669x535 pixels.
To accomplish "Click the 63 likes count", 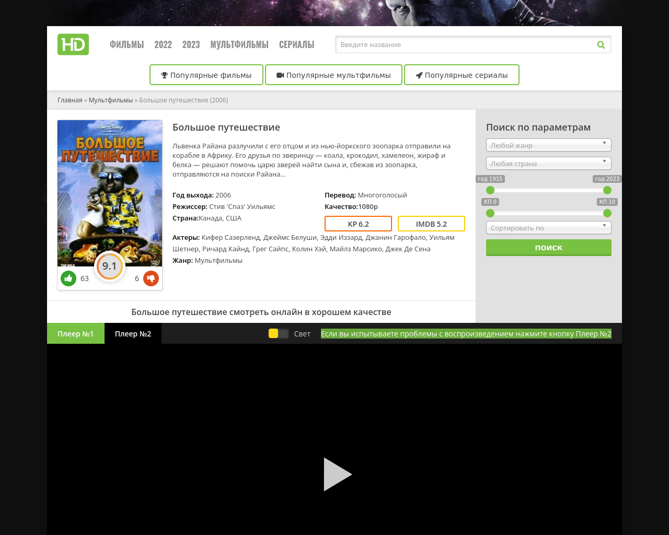I will (x=85, y=278).
